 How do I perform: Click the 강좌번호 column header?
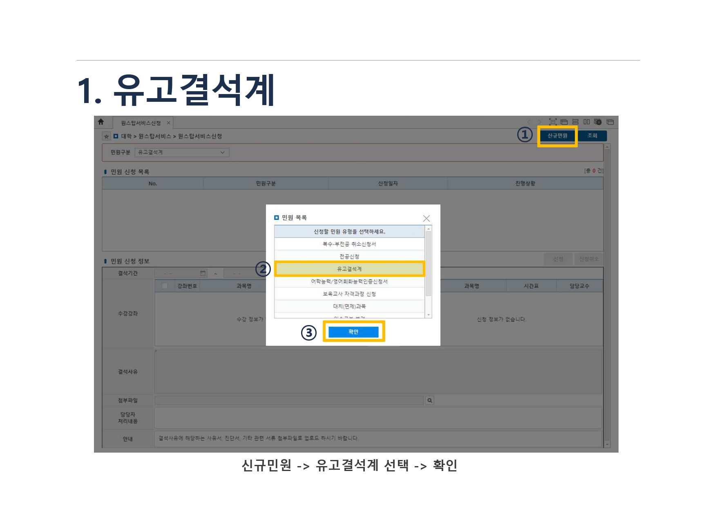pos(187,286)
